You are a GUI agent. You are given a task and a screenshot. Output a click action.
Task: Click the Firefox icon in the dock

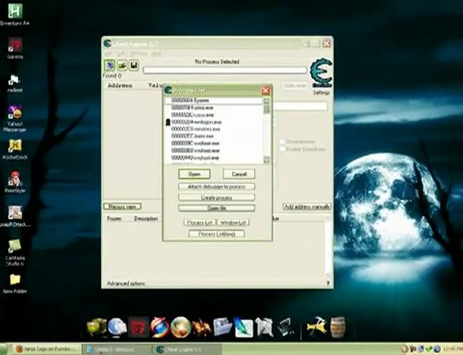pos(159,327)
